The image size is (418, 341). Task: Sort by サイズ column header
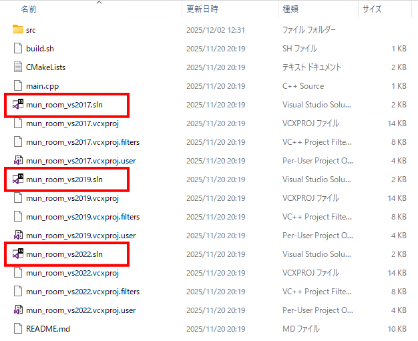coord(371,9)
